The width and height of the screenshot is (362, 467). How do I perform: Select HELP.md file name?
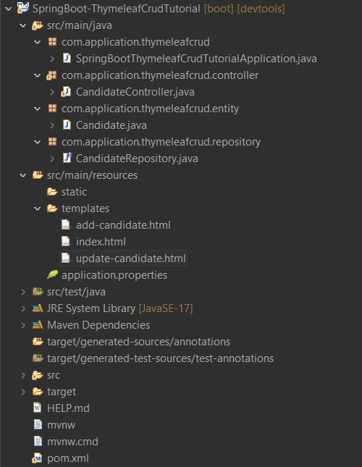click(x=68, y=408)
